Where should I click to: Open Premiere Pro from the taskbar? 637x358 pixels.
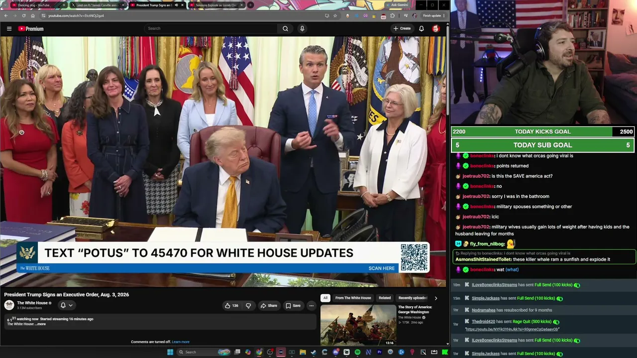379,352
